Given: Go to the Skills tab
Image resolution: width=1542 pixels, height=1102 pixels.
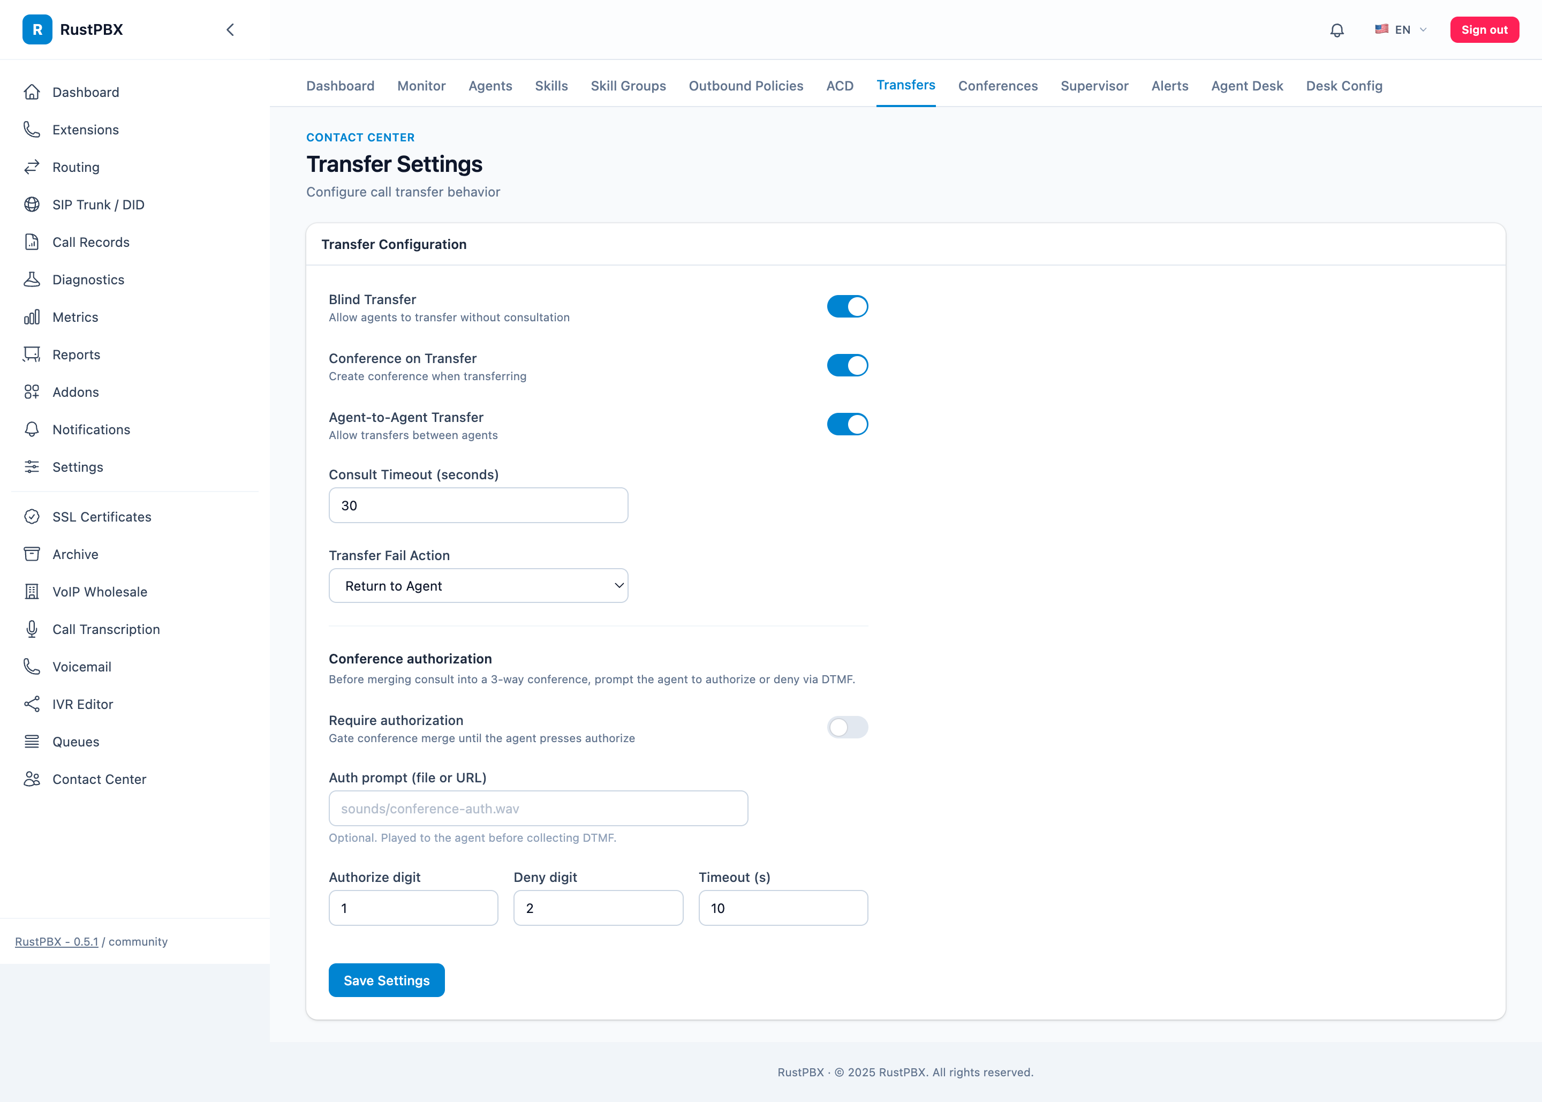Looking at the screenshot, I should coord(551,86).
